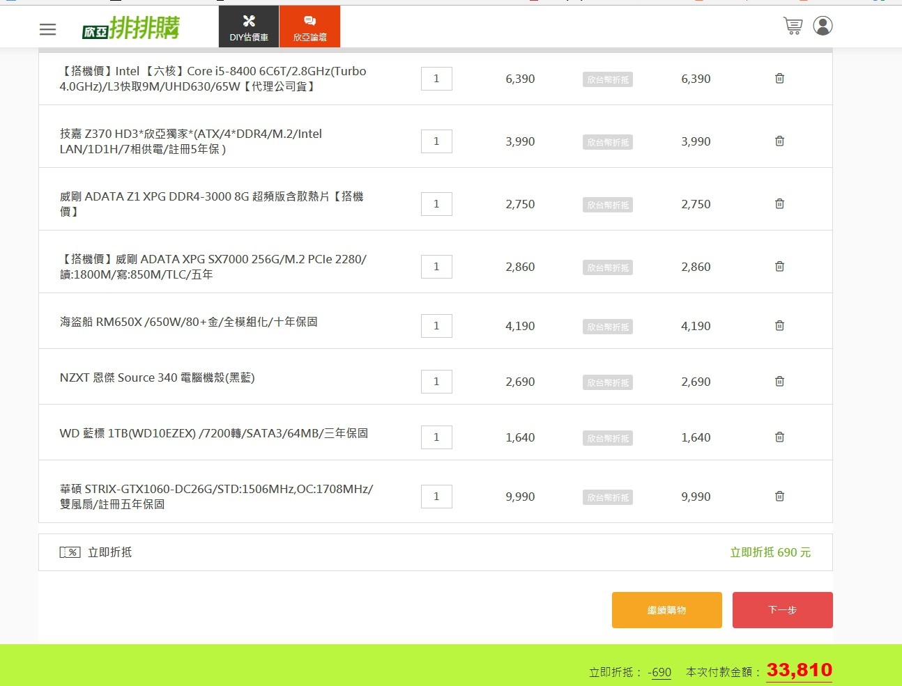
Task: Click quantity field for Intel Core i5-8400
Action: (x=436, y=79)
